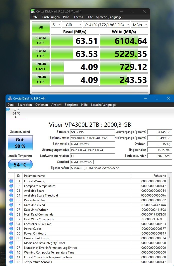Click the Eigenschaften field with S.M.A.R.T., TRIM
The image size is (174, 266).
pyautogui.click(x=121, y=168)
